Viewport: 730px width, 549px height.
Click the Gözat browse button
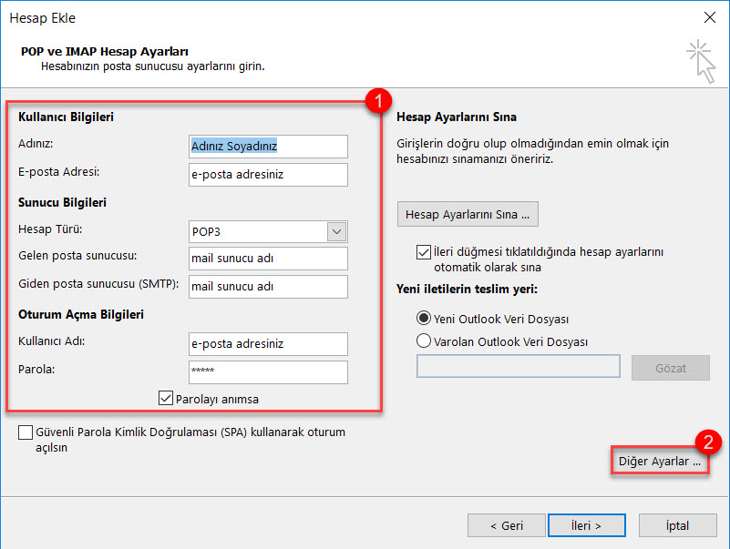click(671, 368)
